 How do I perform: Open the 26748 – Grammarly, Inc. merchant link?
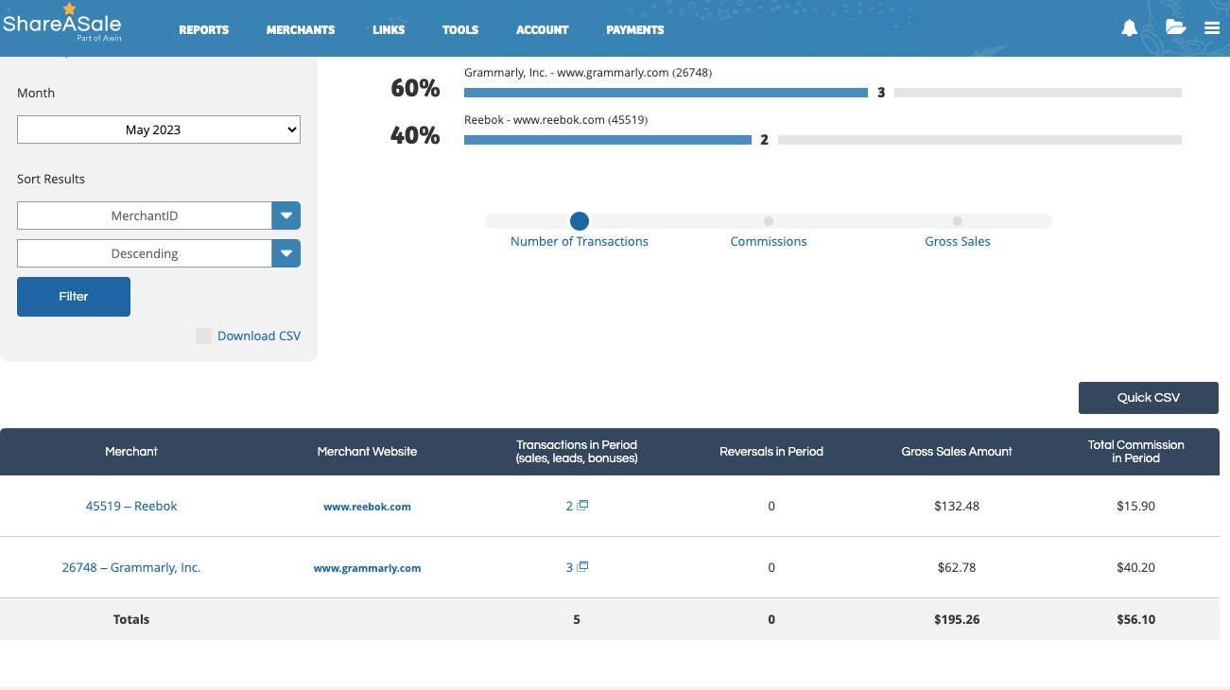[x=131, y=567]
